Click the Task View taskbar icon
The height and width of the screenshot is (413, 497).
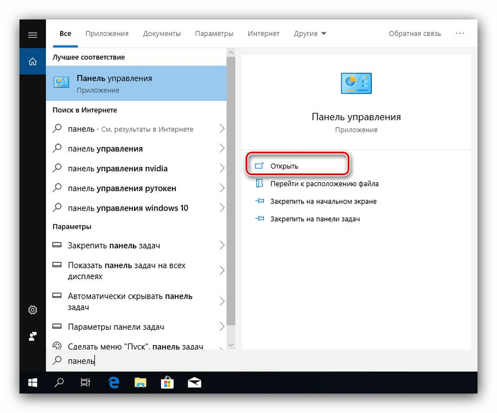click(x=86, y=383)
